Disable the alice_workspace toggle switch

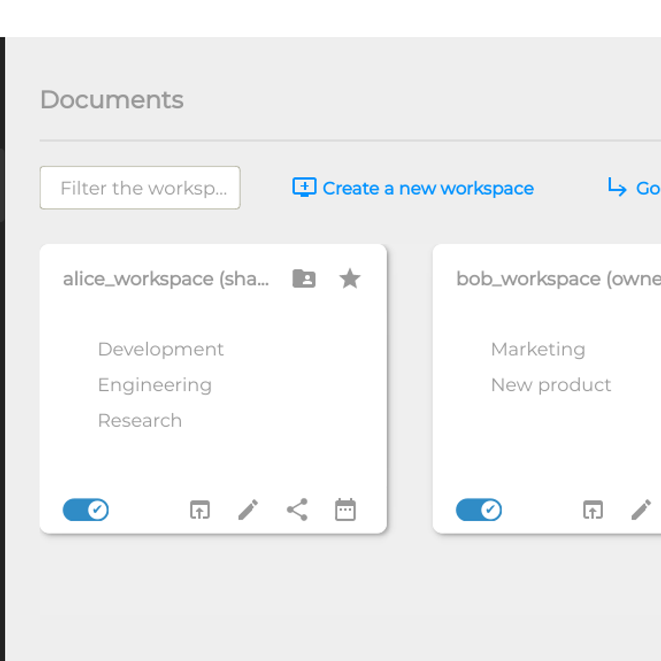(85, 510)
